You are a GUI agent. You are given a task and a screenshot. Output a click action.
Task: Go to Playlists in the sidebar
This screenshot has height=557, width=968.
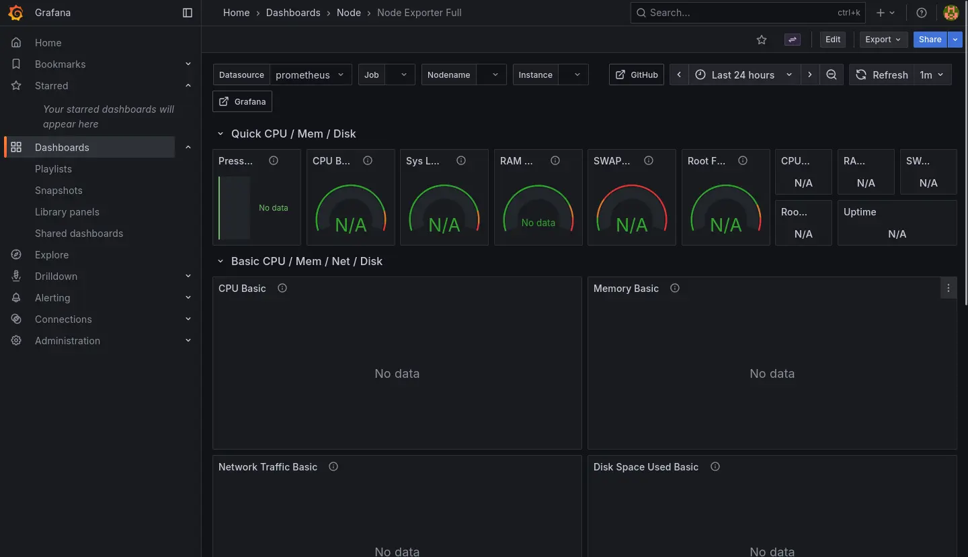[53, 168]
